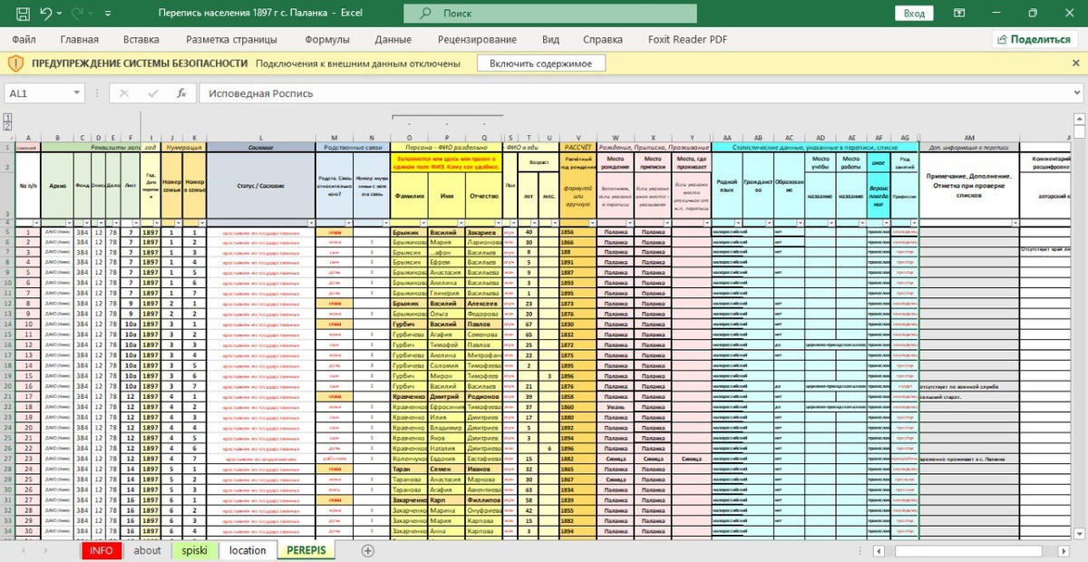Click outline level 1 button
Viewport: 1088px width, 562px height.
pos(7,117)
